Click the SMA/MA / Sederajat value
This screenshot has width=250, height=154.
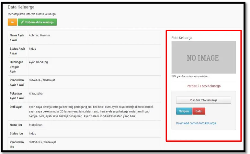42,80
